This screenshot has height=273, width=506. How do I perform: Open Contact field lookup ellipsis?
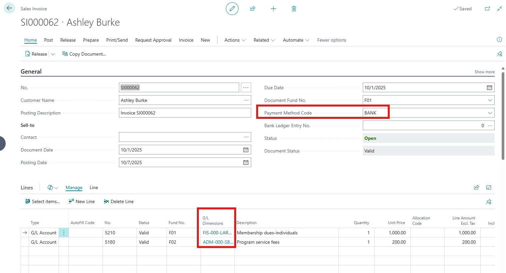(x=246, y=137)
